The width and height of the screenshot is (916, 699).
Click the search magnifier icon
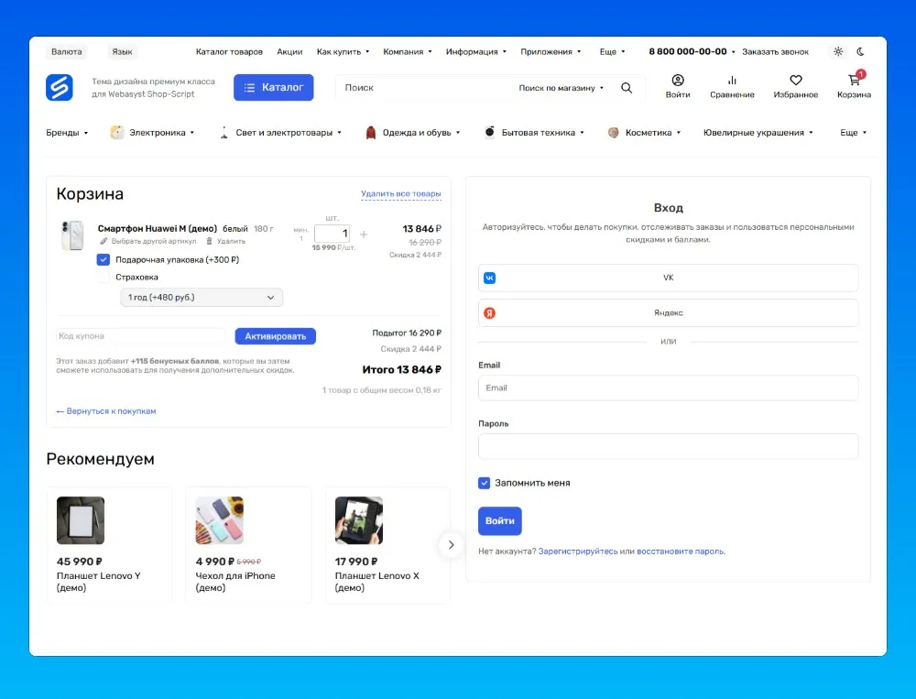[x=627, y=87]
